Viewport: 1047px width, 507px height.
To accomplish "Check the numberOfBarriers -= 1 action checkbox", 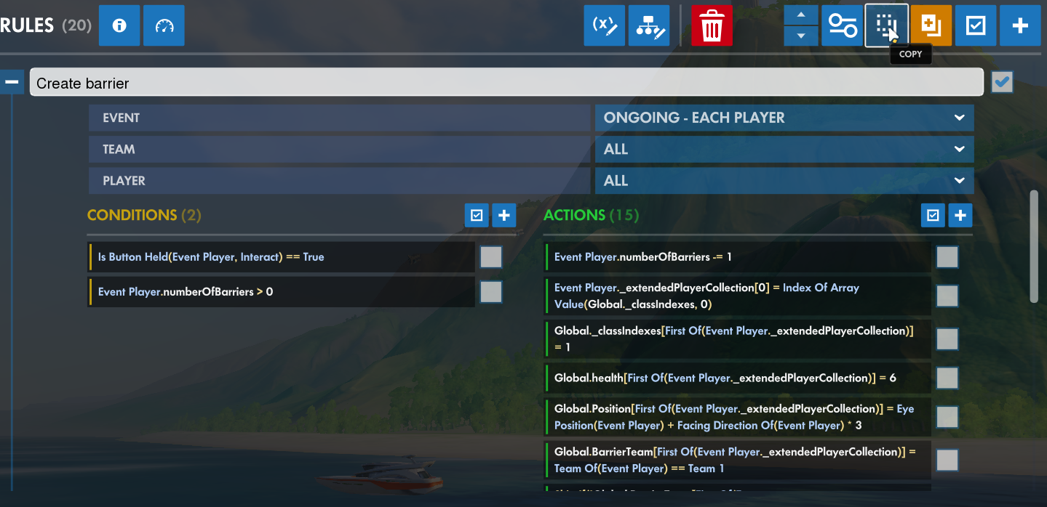I will click(947, 257).
